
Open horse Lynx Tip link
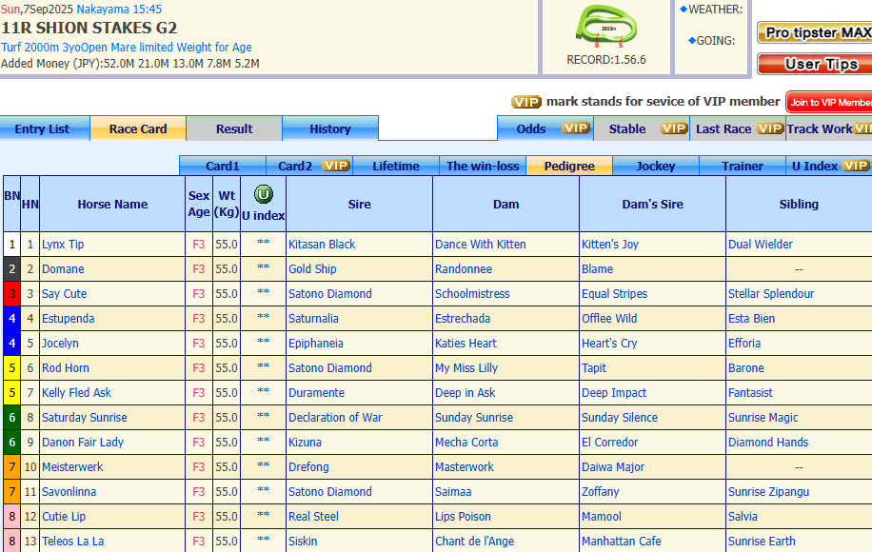(63, 244)
